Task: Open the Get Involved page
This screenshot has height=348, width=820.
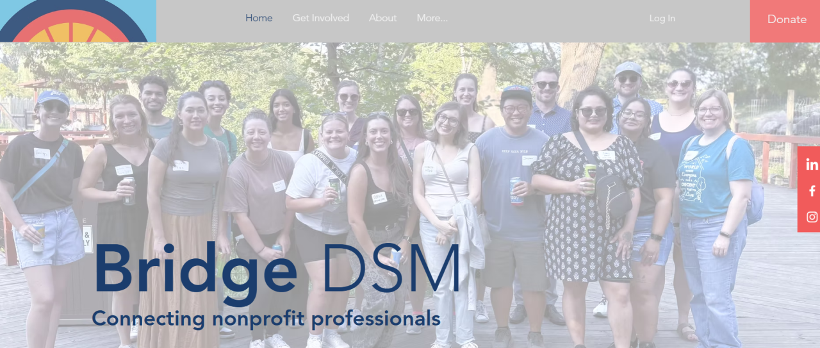Action: [x=321, y=18]
